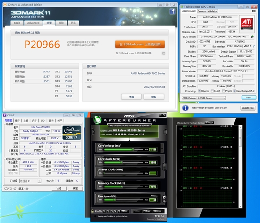Viewport: 260px width, 223px height.
Task: Click the blue info icon in GPU-Z update bar
Action: (x=185, y=108)
